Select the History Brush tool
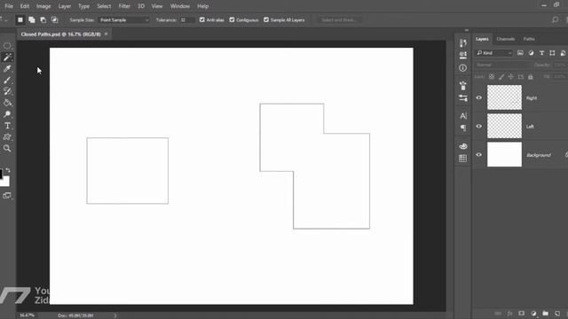 click(7, 91)
